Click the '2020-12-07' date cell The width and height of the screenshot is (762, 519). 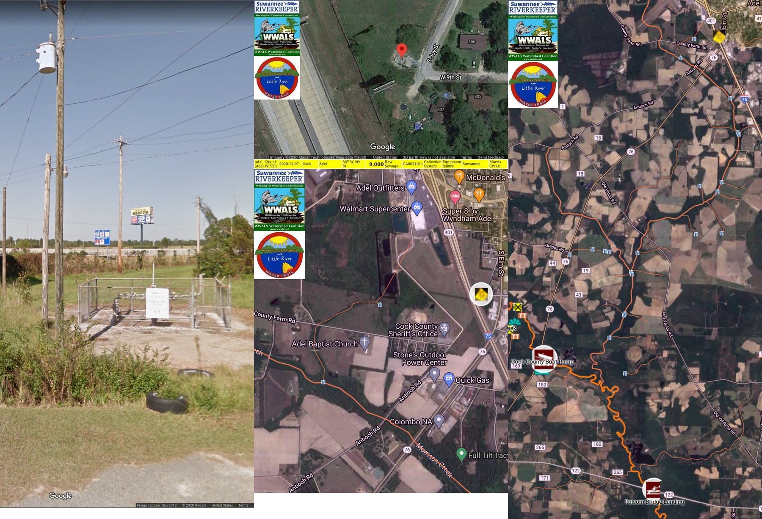(289, 164)
